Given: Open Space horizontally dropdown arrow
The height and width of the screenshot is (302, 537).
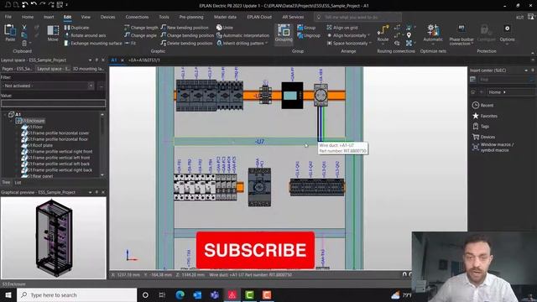Looking at the screenshot, I should [x=370, y=43].
